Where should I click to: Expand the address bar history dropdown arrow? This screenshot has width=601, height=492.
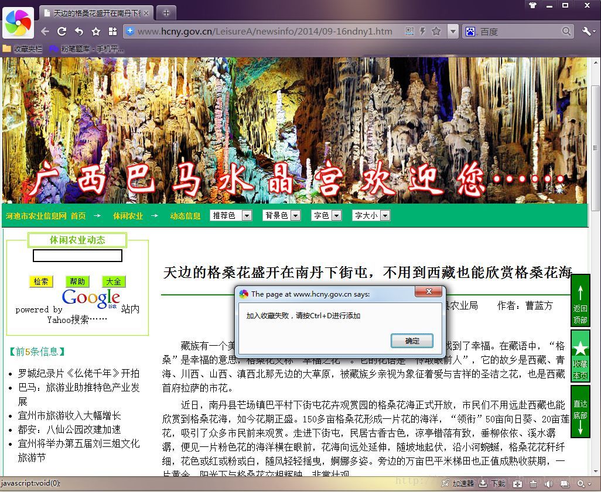[x=452, y=31]
